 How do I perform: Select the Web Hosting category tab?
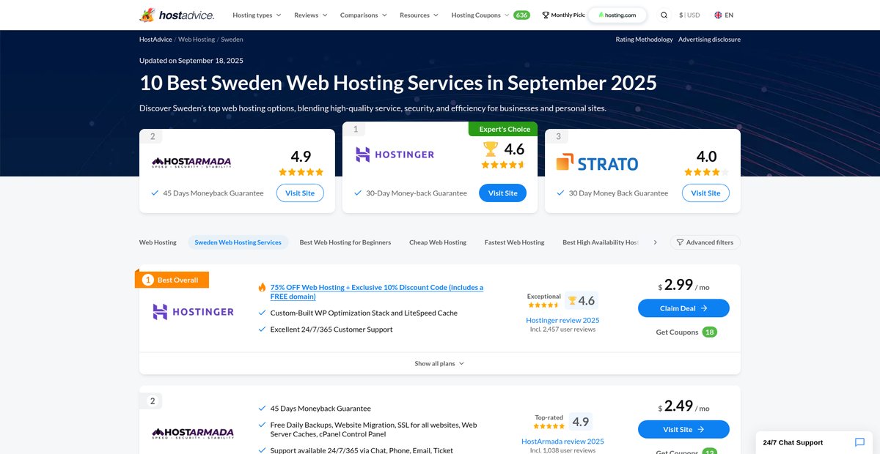tap(158, 242)
